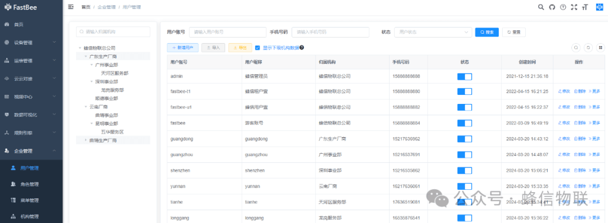Click the 首页 dashboard icon in sidebar

click(x=7, y=24)
